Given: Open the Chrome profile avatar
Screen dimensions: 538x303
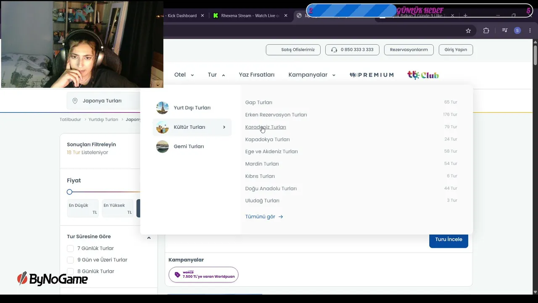Looking at the screenshot, I should [x=517, y=31].
